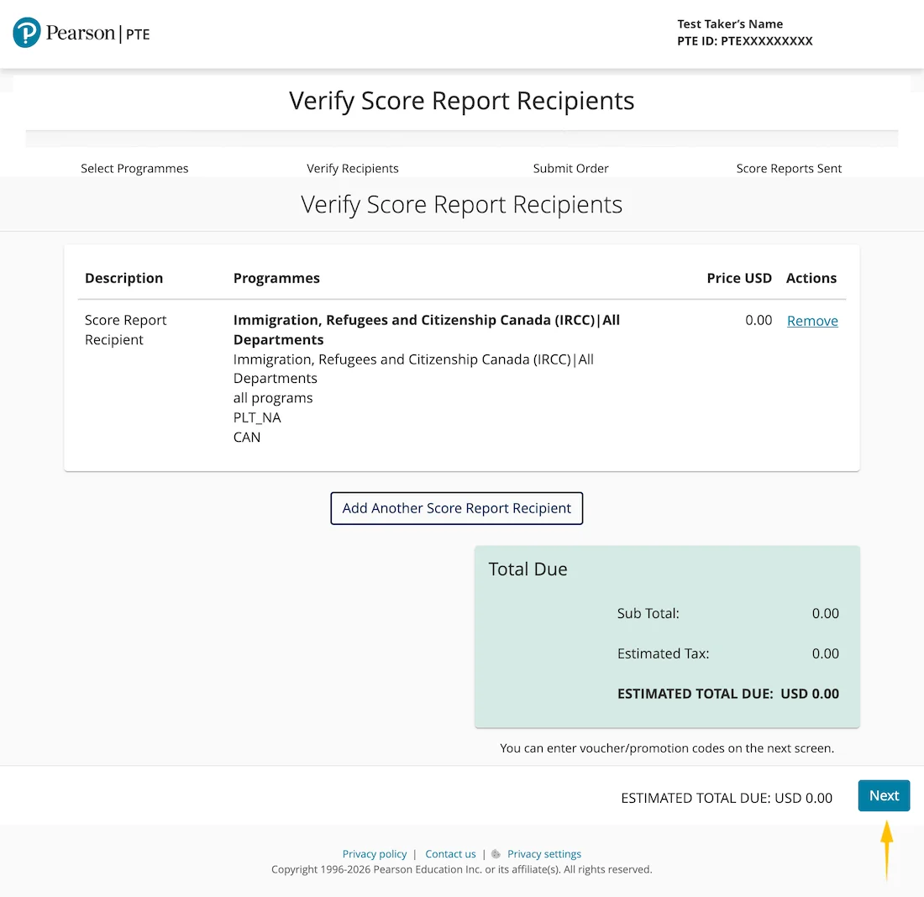Click the Price USD column header
Screen dimensions: 924x897
[x=739, y=278]
